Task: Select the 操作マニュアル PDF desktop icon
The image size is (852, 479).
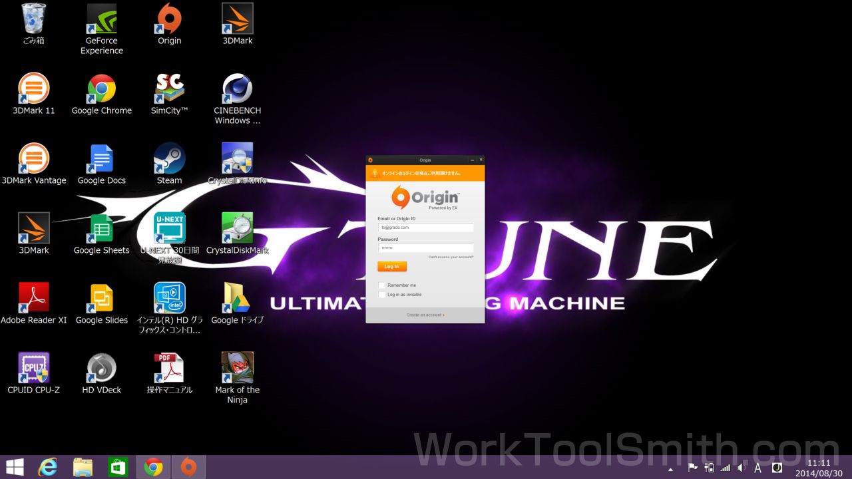Action: coord(170,373)
